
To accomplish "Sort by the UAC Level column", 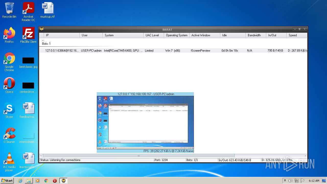I will click(154, 35).
